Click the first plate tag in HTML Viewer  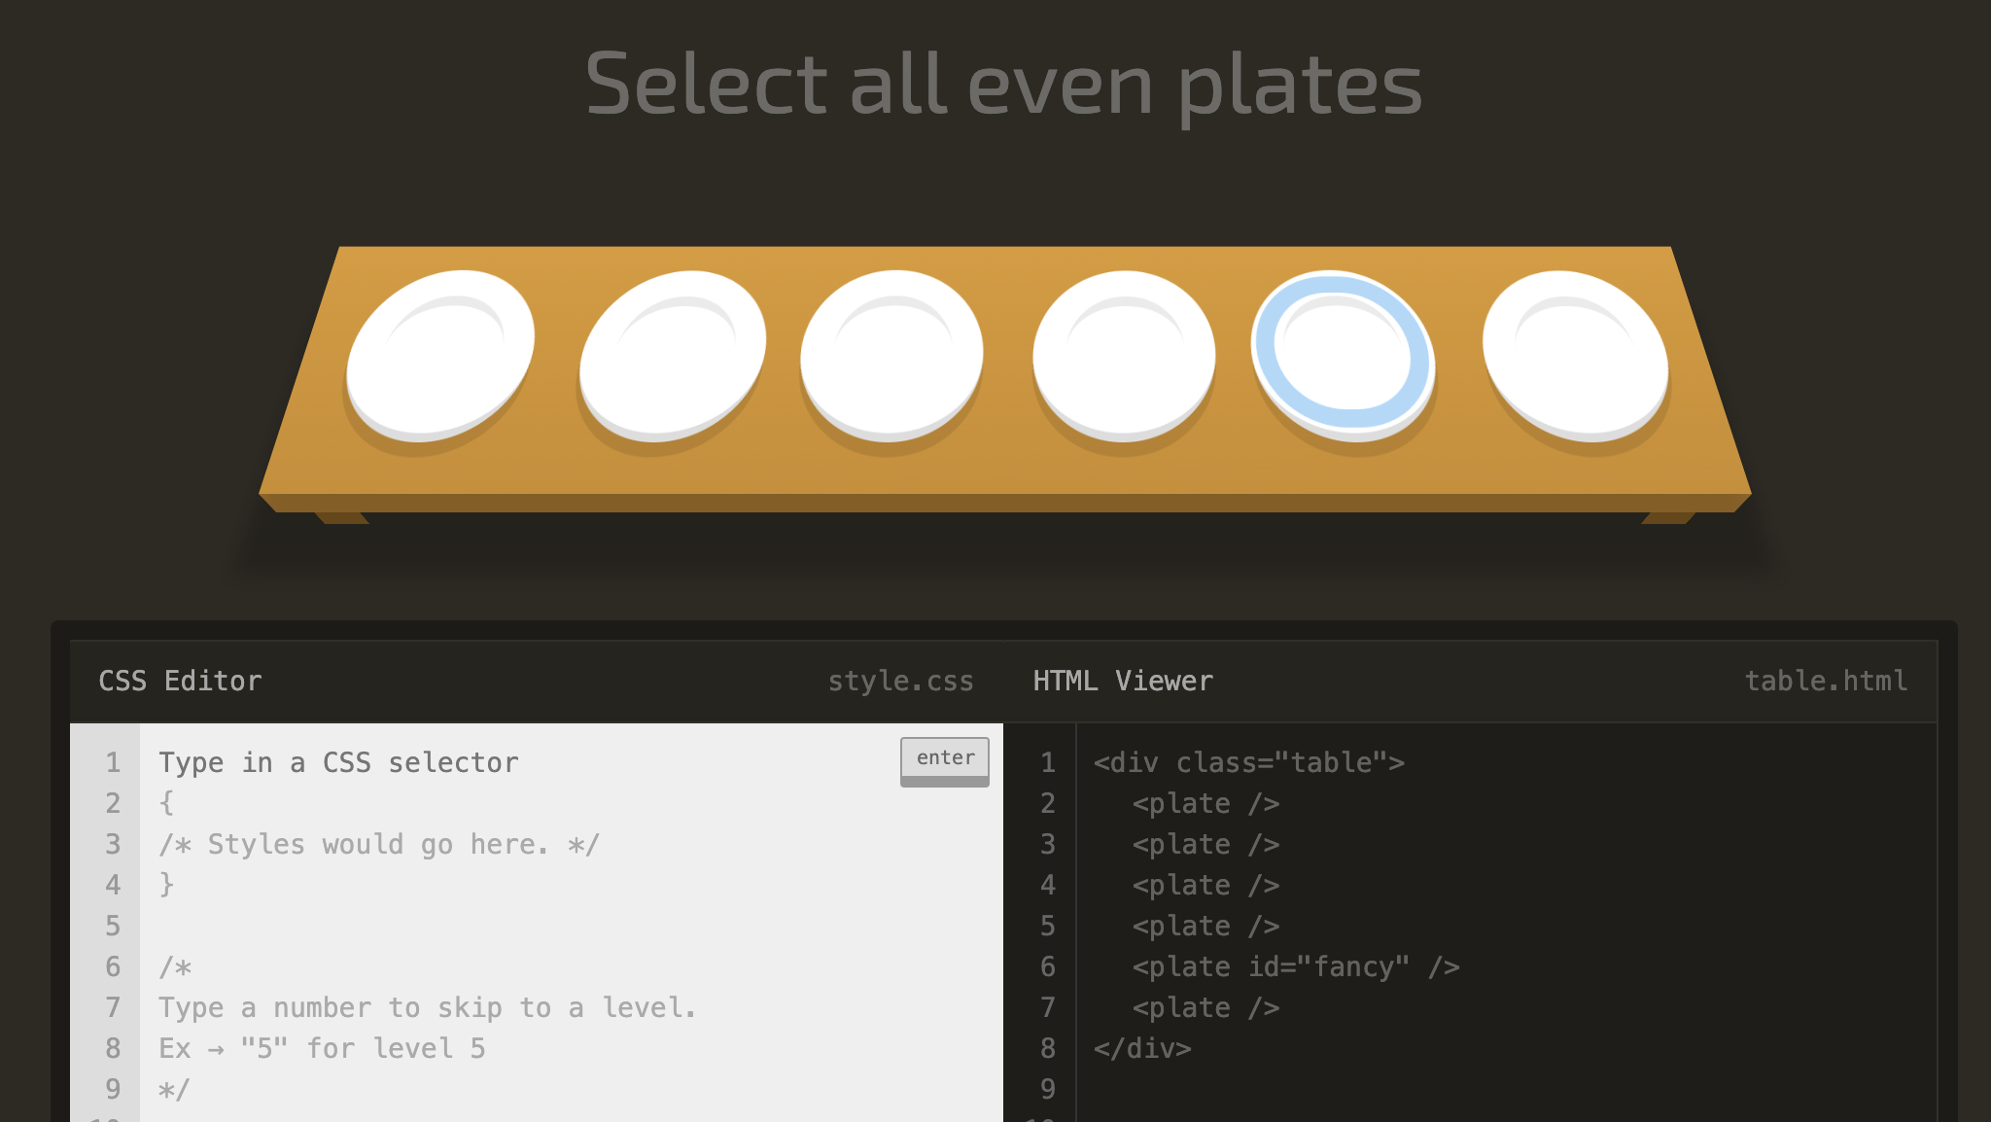pos(1205,803)
